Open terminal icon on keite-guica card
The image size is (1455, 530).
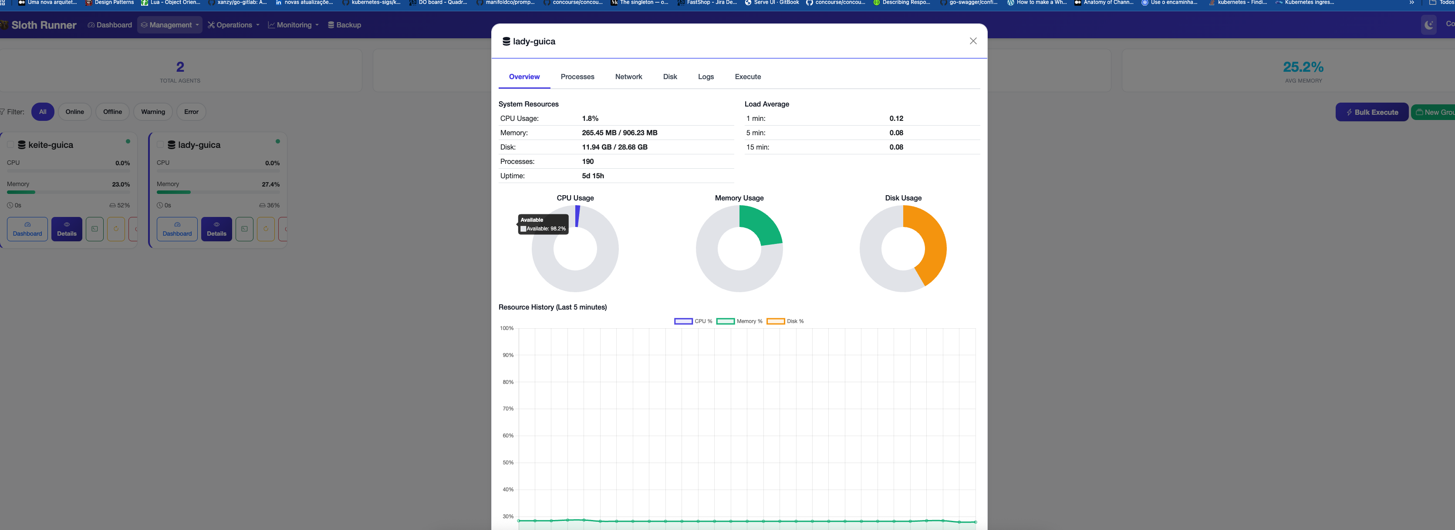pyautogui.click(x=95, y=229)
